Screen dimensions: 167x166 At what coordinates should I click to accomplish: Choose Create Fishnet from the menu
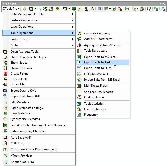click(39, 74)
